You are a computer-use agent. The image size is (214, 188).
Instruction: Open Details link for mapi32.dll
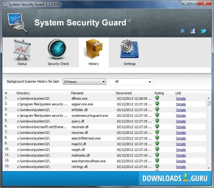coord(181,144)
